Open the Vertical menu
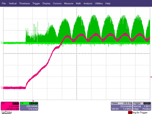152x114 pixels. pos(13,3)
